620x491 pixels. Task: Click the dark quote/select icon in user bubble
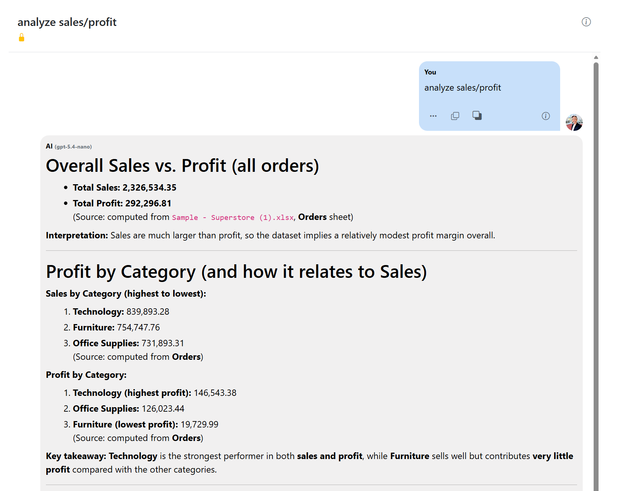click(x=477, y=116)
